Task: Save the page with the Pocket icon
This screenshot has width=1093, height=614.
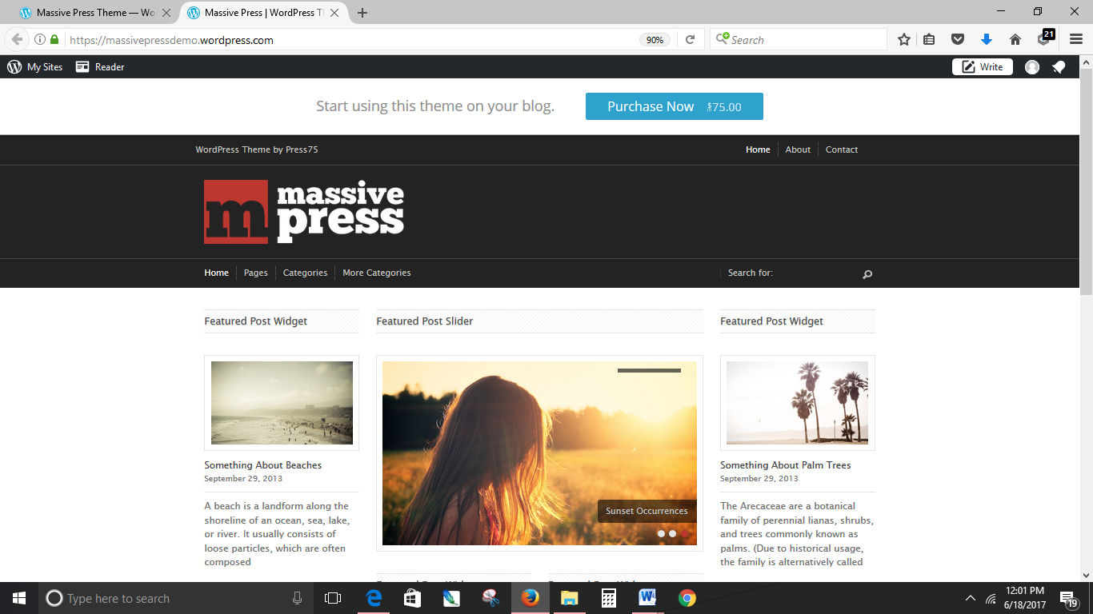Action: point(956,38)
